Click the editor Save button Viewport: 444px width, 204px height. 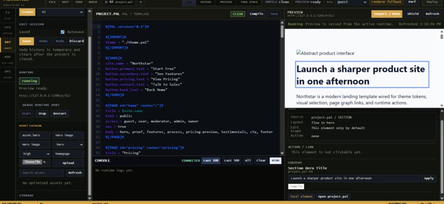pyautogui.click(x=274, y=14)
